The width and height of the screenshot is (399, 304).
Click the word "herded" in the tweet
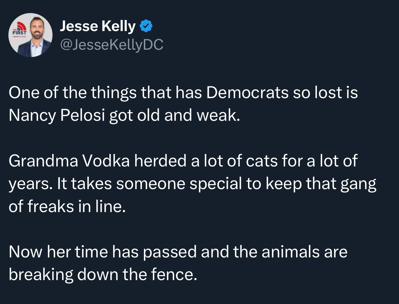tap(160, 161)
